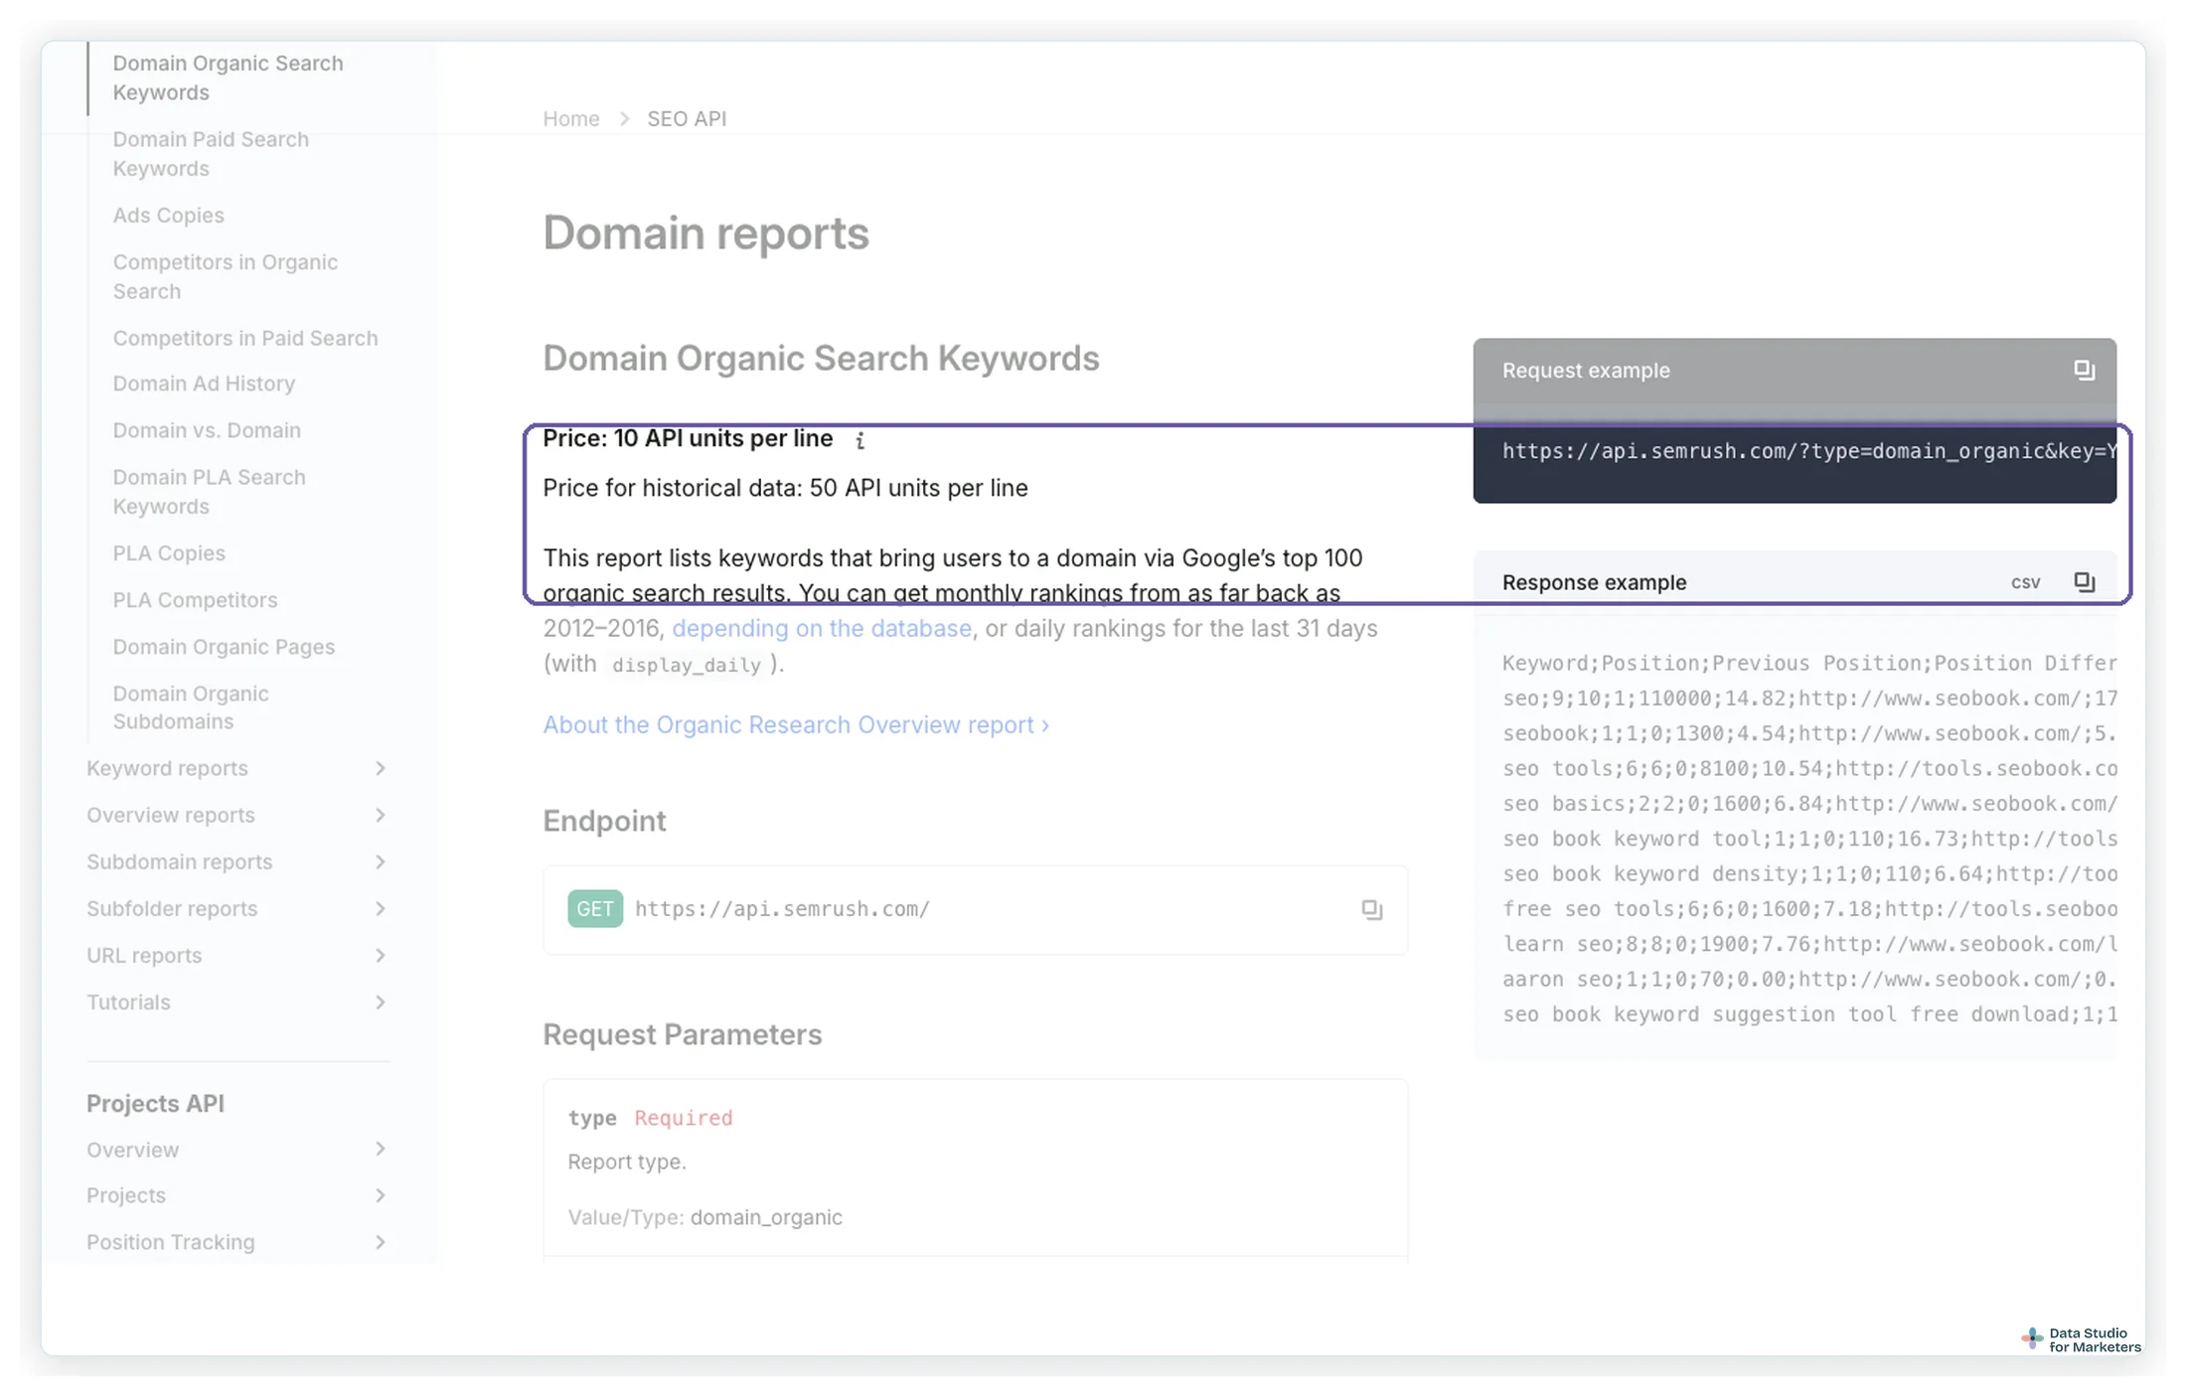Screen dimensions: 2186x1396
Task: Expand Projects chevron in sidebar
Action: [380, 1195]
